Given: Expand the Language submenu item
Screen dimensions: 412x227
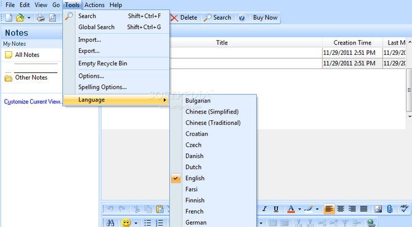Looking at the screenshot, I should (x=116, y=100).
